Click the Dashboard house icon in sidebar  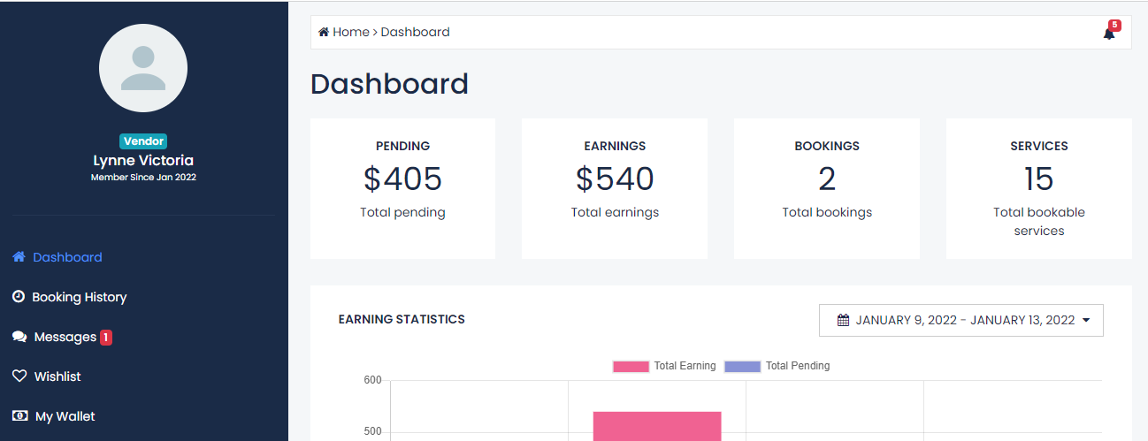tap(19, 257)
